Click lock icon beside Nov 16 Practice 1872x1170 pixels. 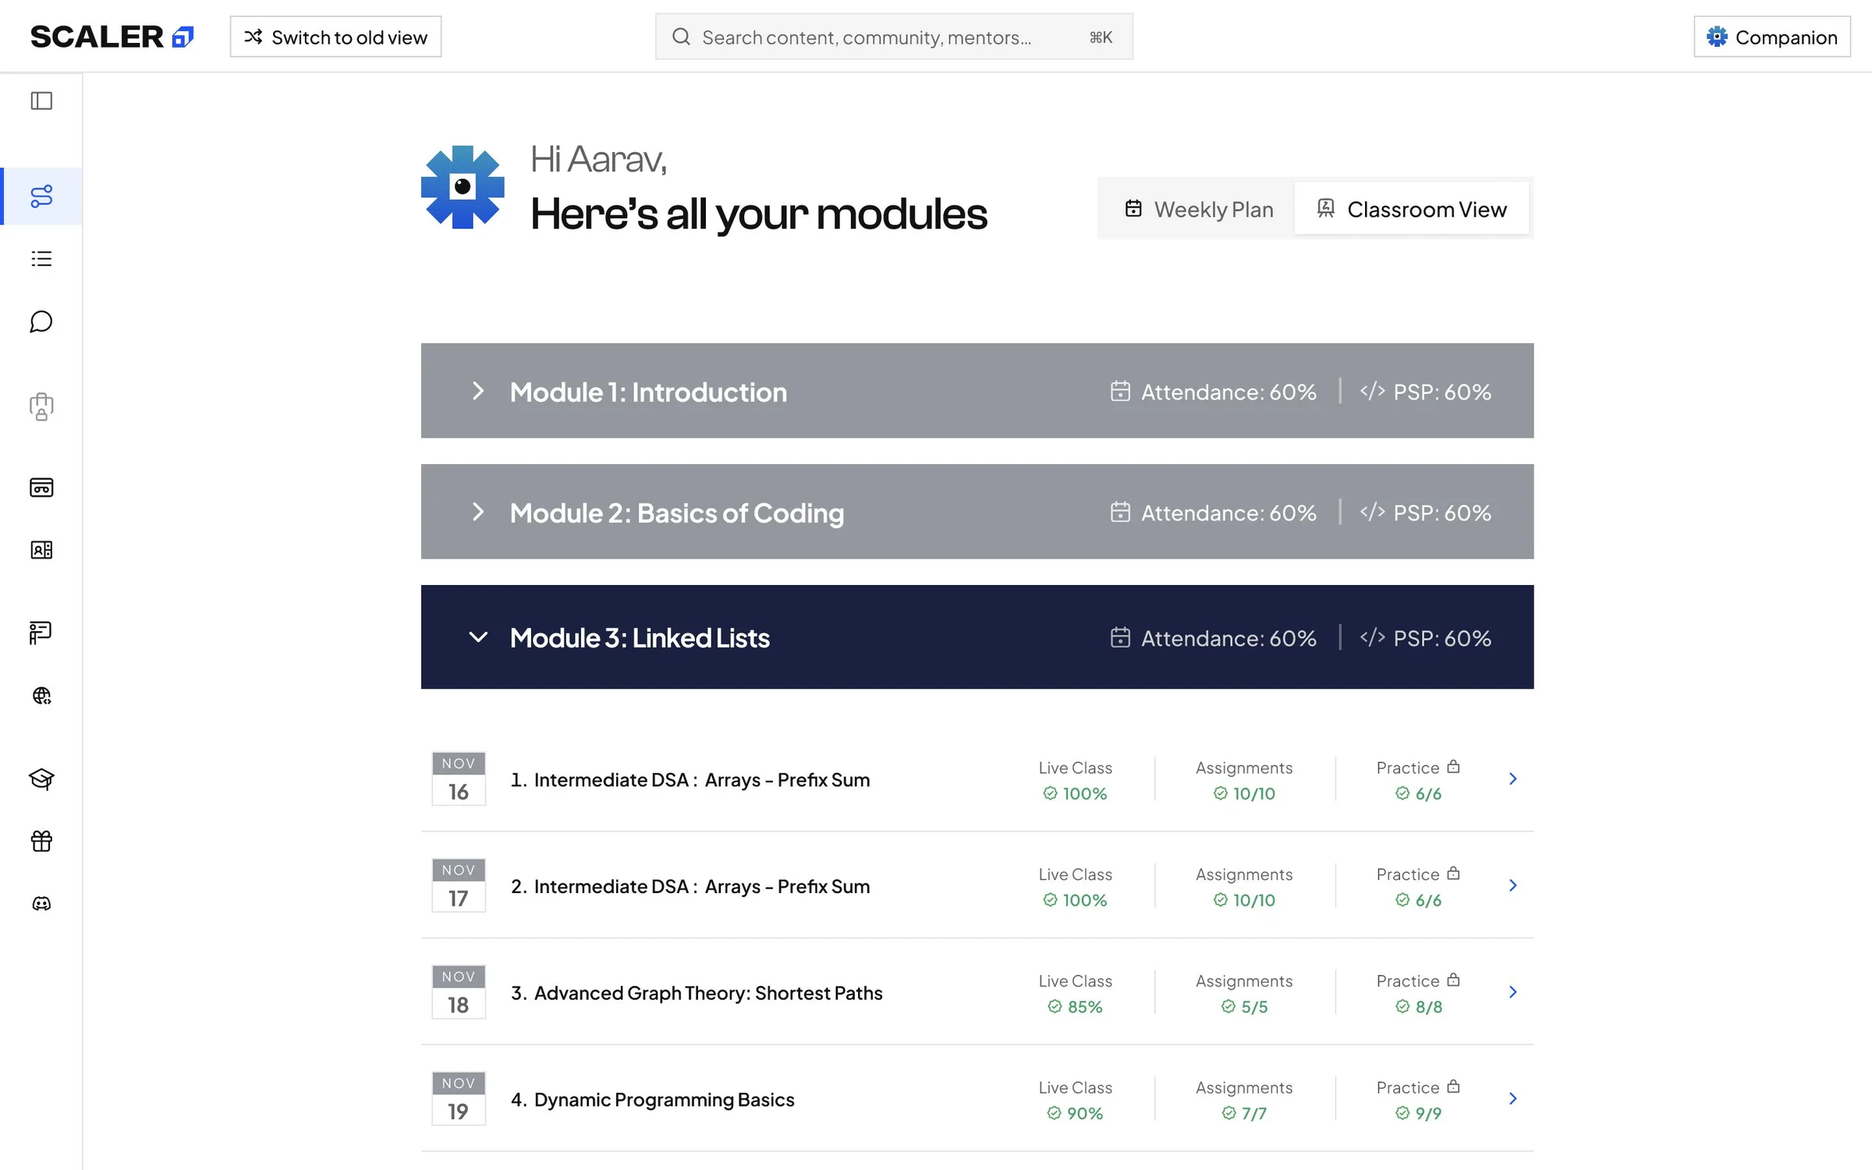click(1453, 767)
